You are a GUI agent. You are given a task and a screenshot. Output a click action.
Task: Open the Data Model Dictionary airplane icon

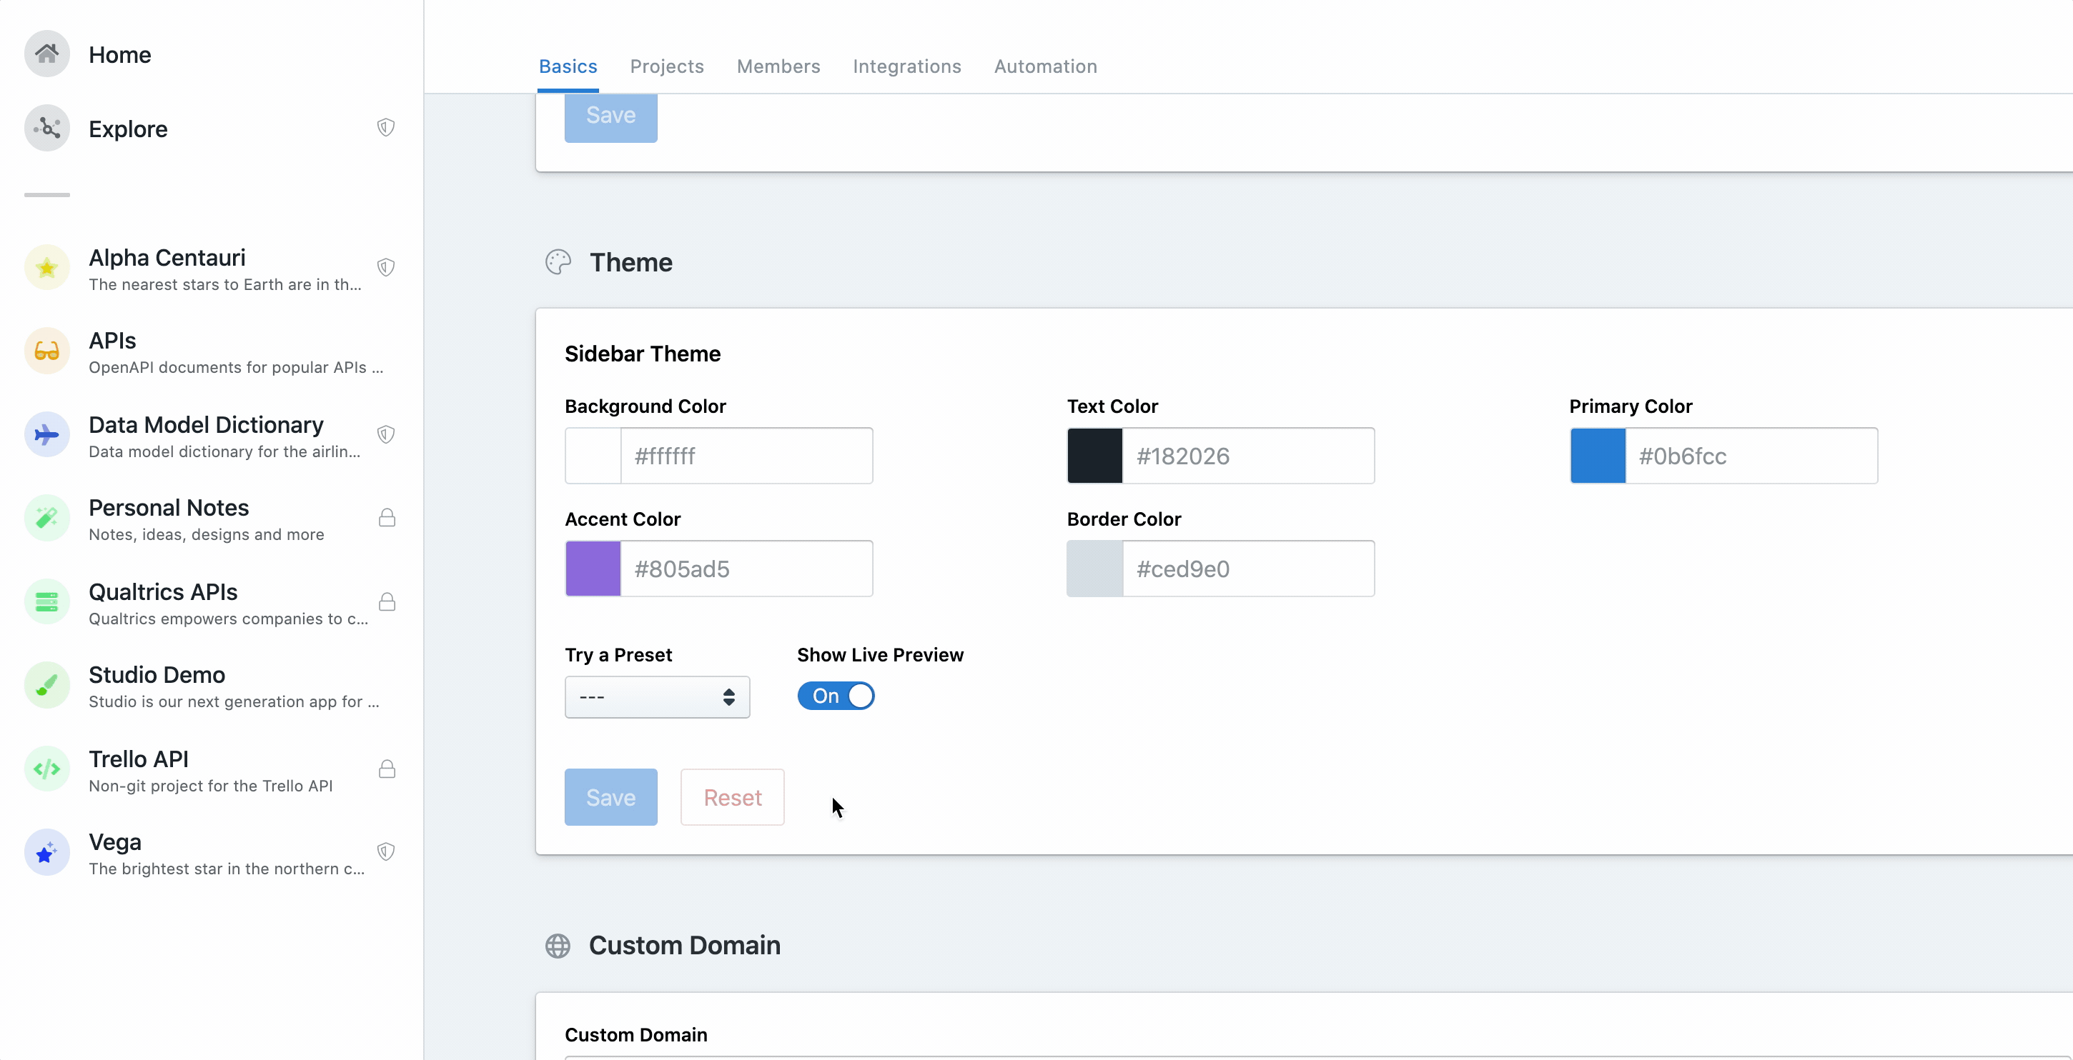click(x=46, y=435)
